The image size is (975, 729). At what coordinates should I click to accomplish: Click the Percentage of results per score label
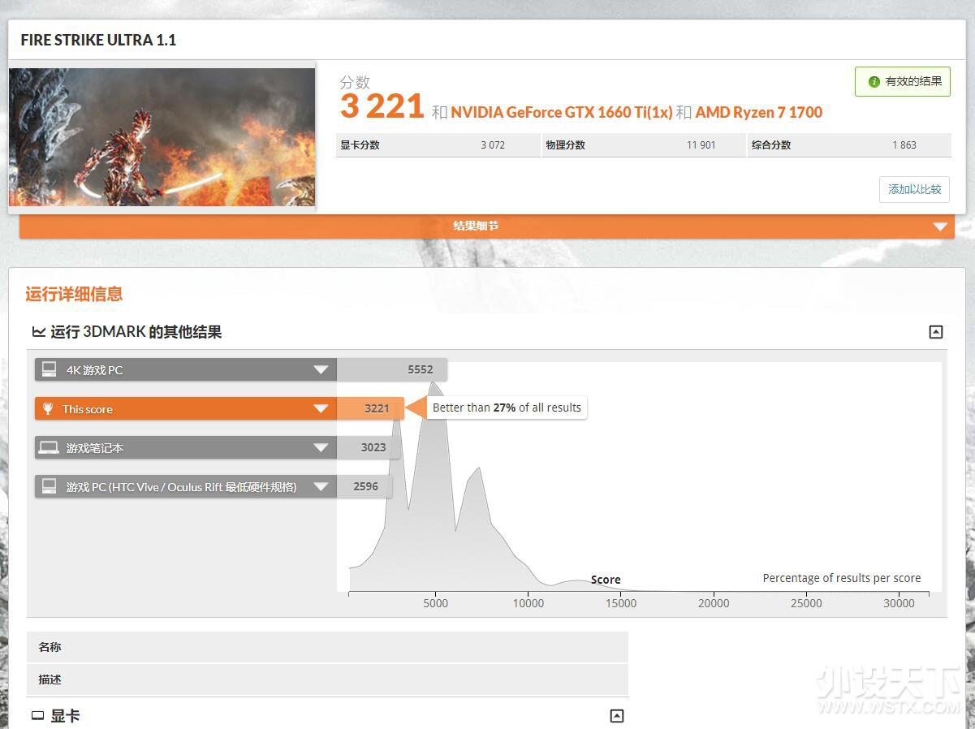point(842,578)
